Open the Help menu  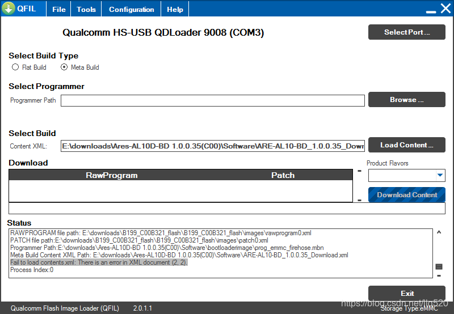tap(175, 9)
